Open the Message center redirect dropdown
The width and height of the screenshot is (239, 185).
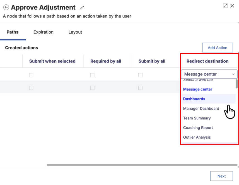click(x=209, y=74)
